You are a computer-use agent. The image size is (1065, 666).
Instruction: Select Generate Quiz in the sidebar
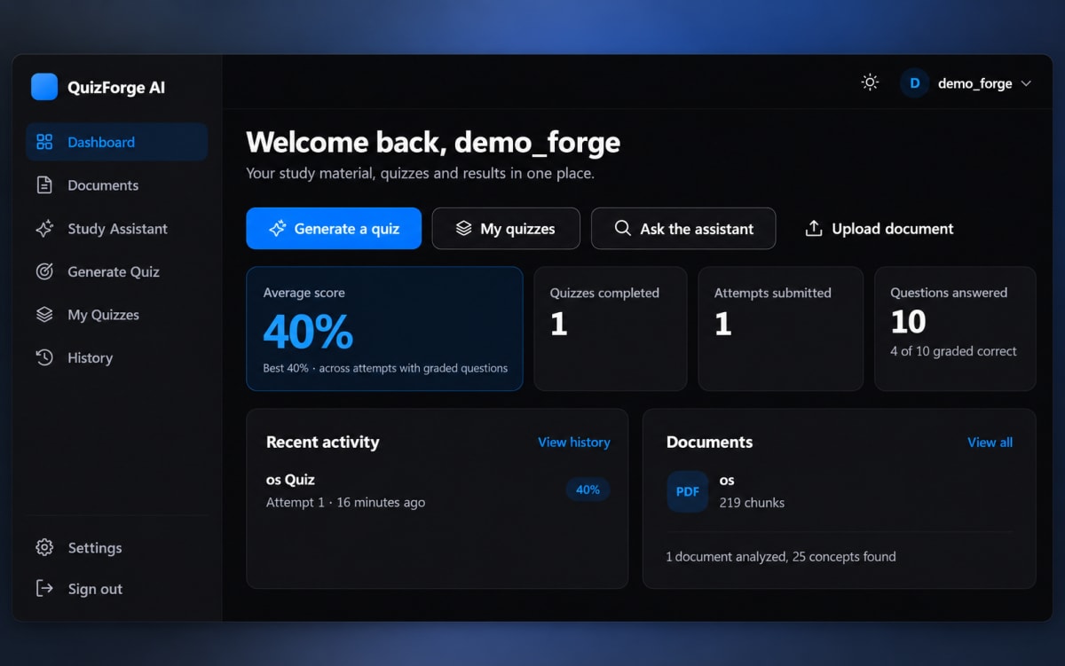click(x=116, y=271)
